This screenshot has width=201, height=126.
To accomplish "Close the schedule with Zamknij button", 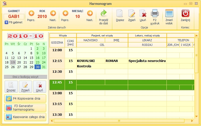I will [185, 15].
